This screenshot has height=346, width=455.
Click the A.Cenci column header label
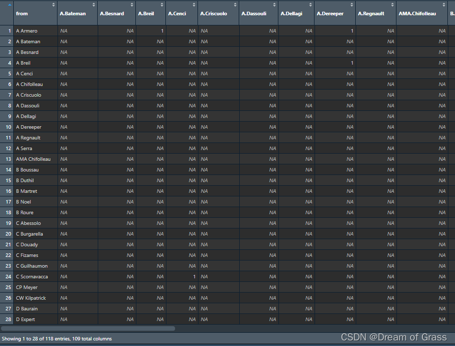(177, 14)
